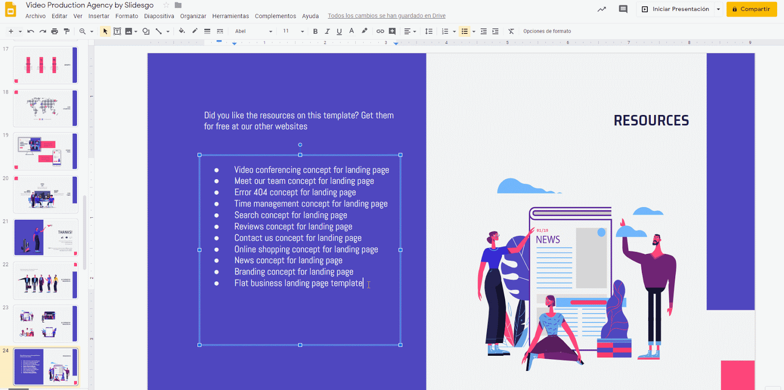Click the increase indent icon
Screen dimensions: 784x390
pyautogui.click(x=495, y=31)
